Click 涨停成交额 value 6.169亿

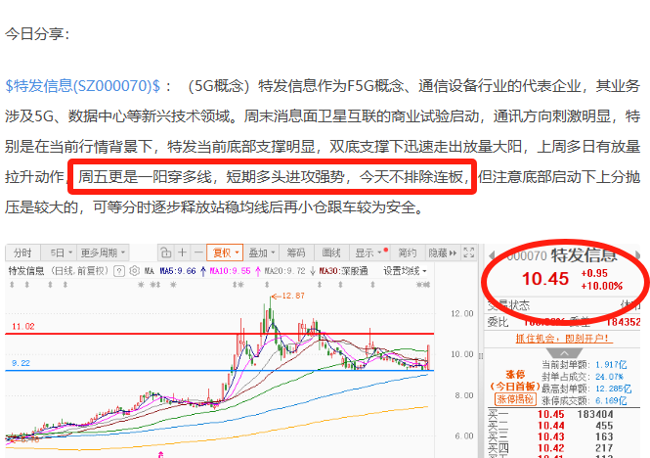point(611,400)
